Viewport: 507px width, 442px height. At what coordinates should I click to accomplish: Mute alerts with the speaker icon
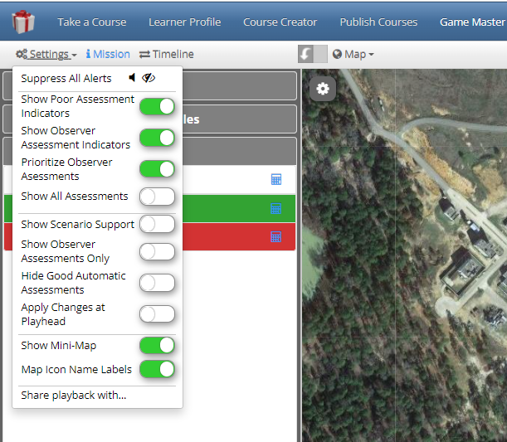click(132, 78)
